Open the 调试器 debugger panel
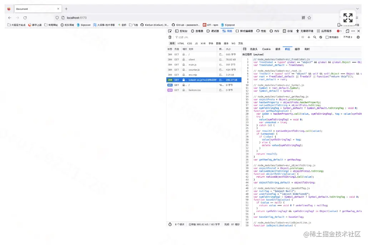 [213, 31]
